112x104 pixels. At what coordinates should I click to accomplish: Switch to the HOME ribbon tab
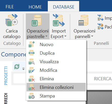coord(35,7)
